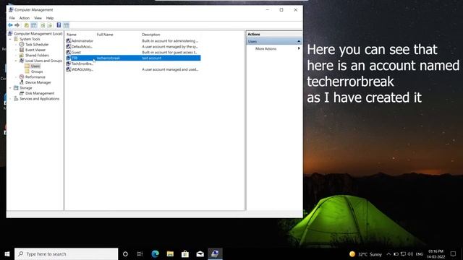Collapse the System Tools tree node
This screenshot has height=260, width=463.
coord(11,39)
